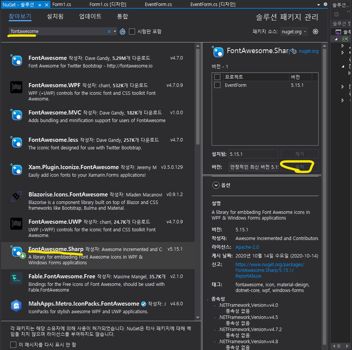Open the document tabs overflow dropdown
This screenshot has height=350, width=352.
pyautogui.click(x=319, y=5)
